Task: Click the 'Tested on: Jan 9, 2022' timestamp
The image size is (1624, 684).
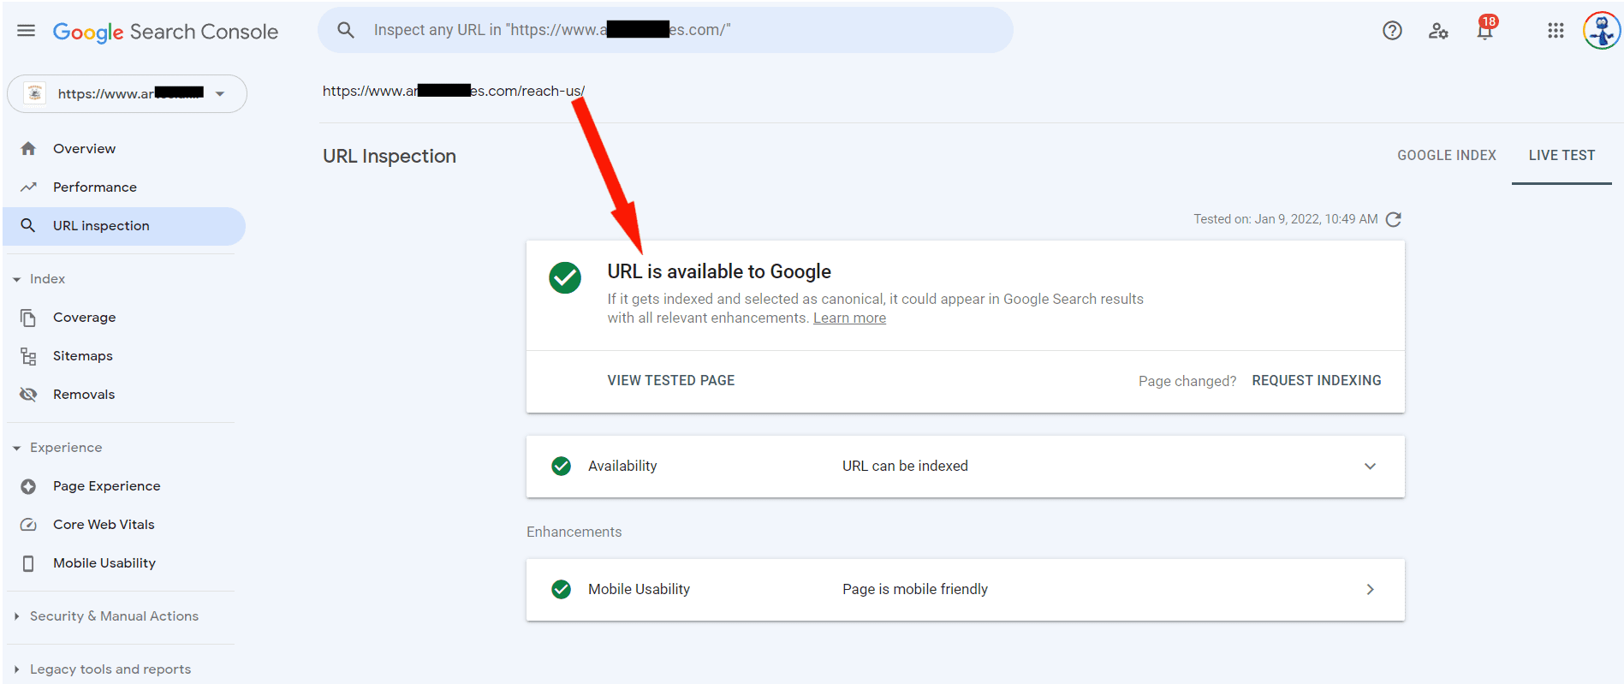Action: click(x=1286, y=219)
